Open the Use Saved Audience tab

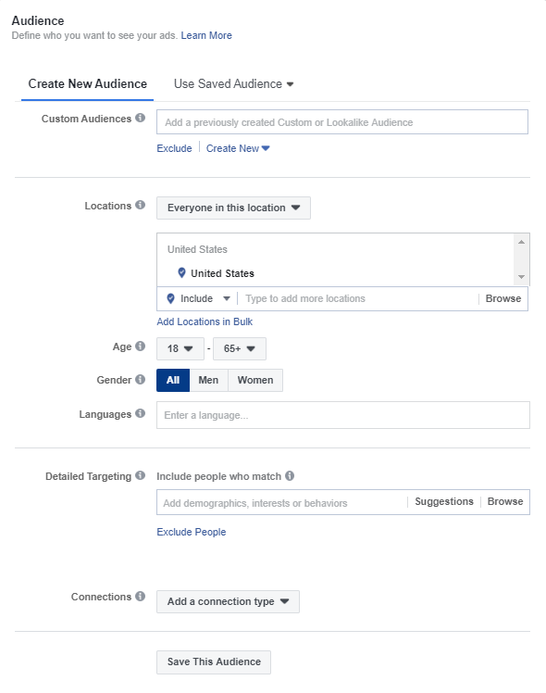pyautogui.click(x=233, y=84)
